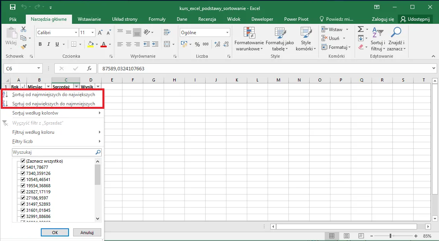Click the Save icon in title bar
Screen dimensions: 439x241
[12, 7]
